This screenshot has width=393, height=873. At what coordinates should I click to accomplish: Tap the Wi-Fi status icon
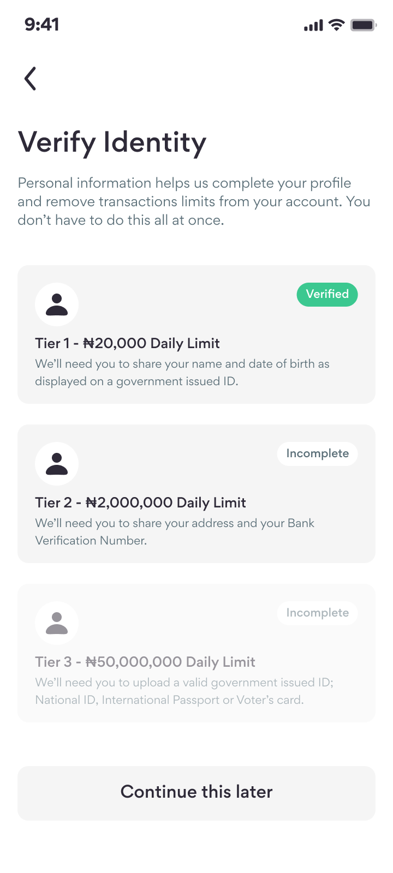pyautogui.click(x=337, y=25)
